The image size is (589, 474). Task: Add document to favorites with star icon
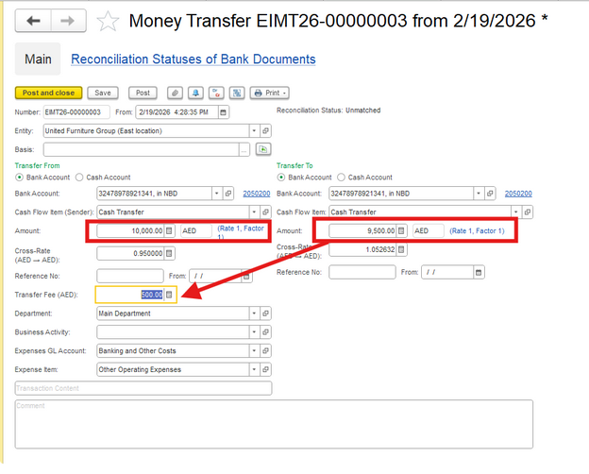(x=109, y=21)
